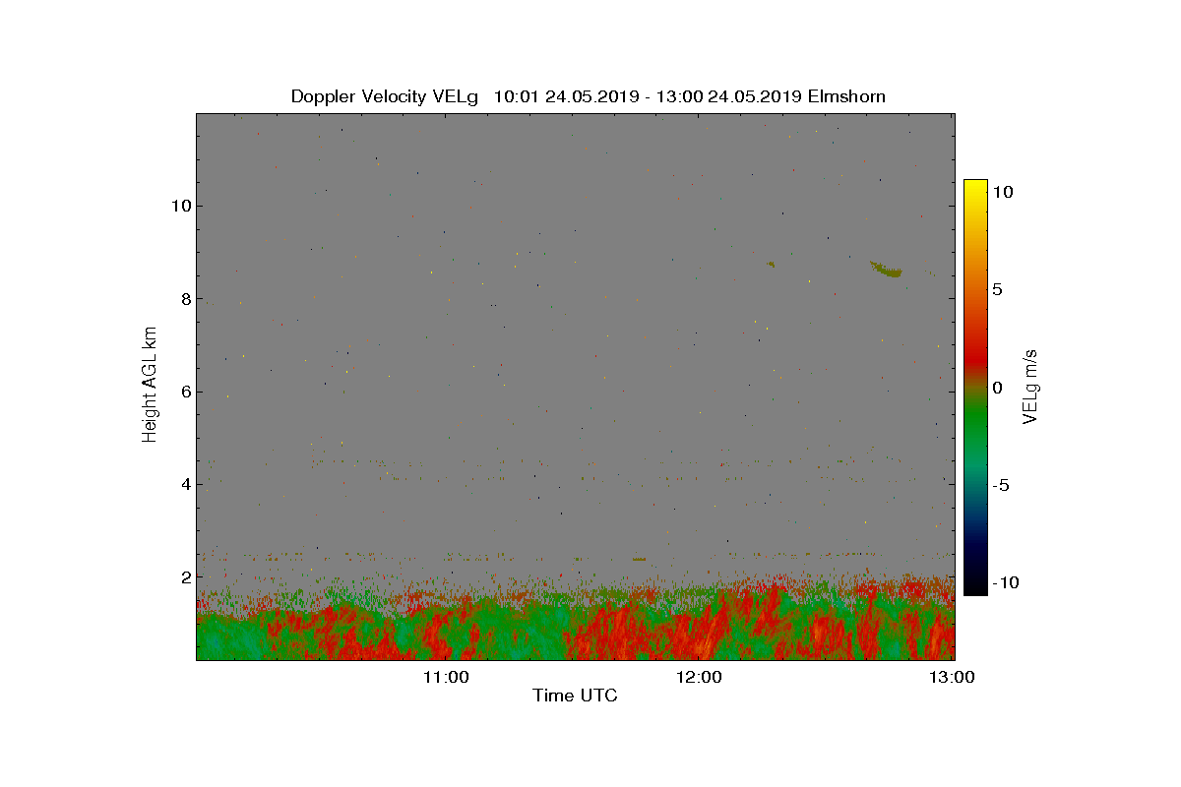Click the "Time UTC" x-axis label
Screen dimensions: 1181x787
tap(575, 696)
